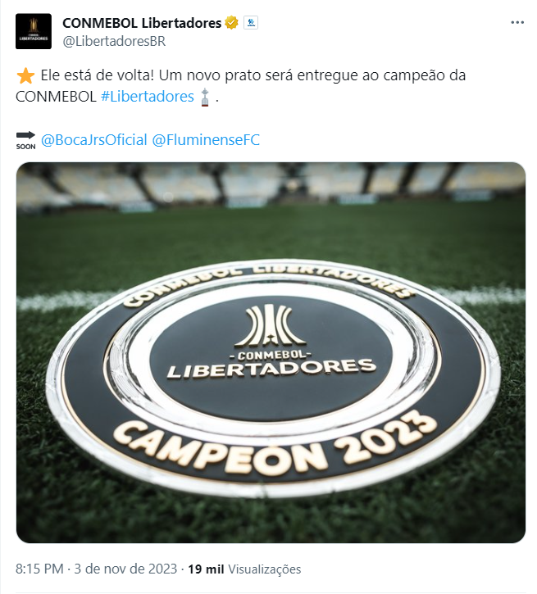The height and width of the screenshot is (594, 537).
Task: Click the star emoji at tweet start
Action: (25, 75)
